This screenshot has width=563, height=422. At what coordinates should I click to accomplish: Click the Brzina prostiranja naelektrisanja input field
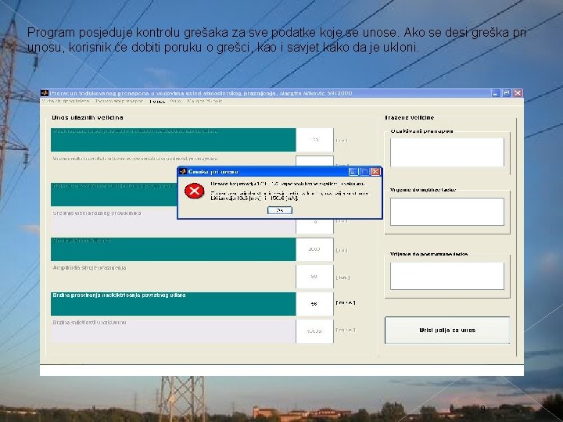tap(314, 304)
